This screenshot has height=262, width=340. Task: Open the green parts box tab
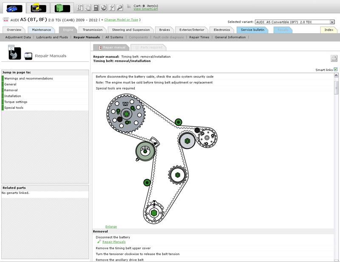pyautogui.click(x=62, y=8)
